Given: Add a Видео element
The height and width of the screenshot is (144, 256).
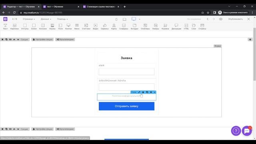Looking at the screenshot, I should [x=96, y=26].
